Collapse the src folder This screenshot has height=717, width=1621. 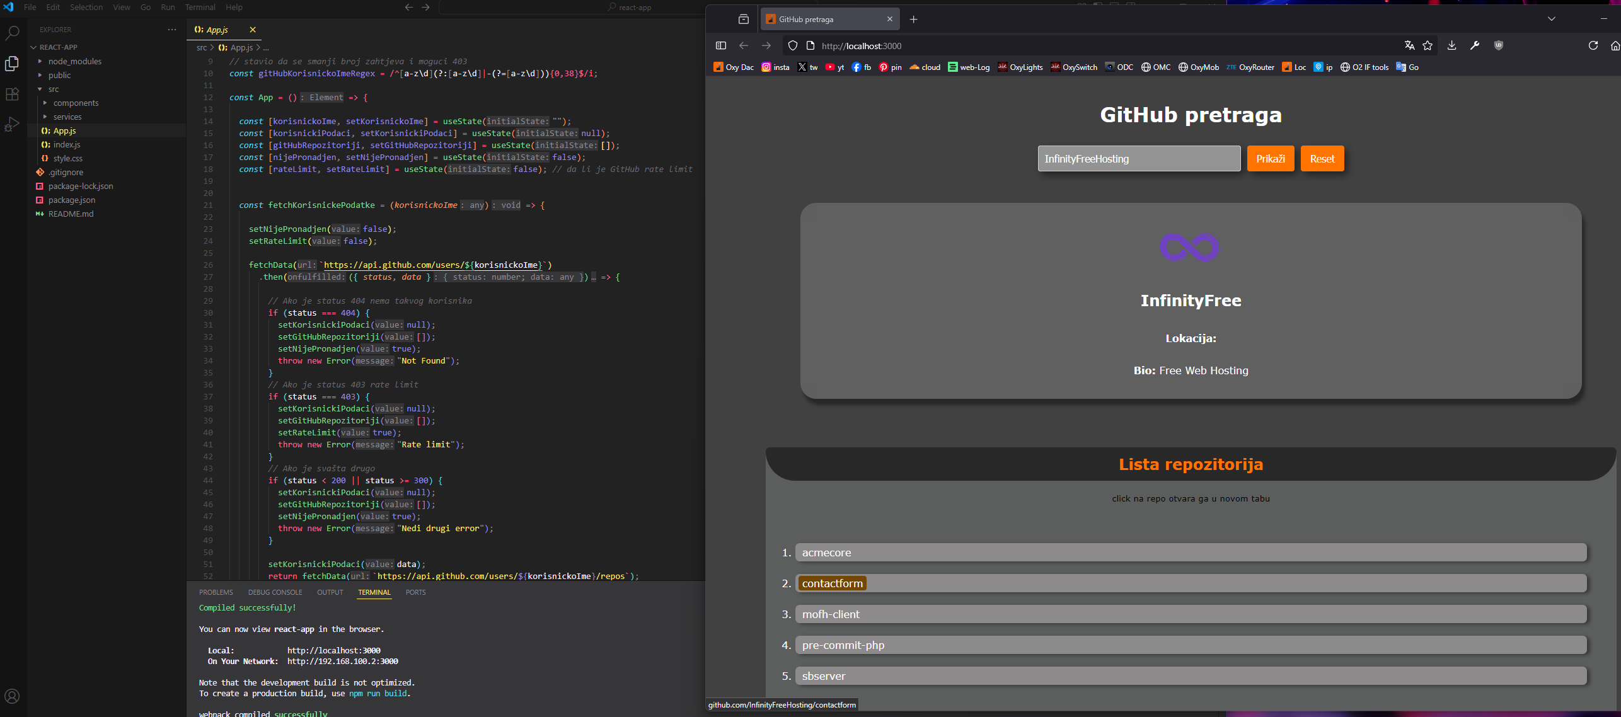pyautogui.click(x=54, y=89)
